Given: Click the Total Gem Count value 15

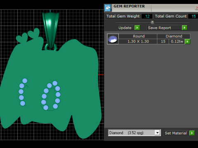Looking at the screenshot, I should (x=193, y=16).
